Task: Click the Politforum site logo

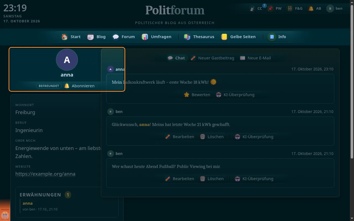Action: point(175,10)
